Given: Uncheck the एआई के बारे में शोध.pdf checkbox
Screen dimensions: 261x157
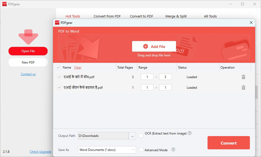Looking at the screenshot, I should pyautogui.click(x=59, y=77).
